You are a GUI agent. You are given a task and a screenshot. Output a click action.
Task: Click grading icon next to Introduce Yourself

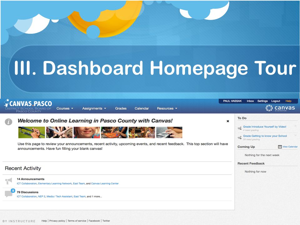point(240,128)
